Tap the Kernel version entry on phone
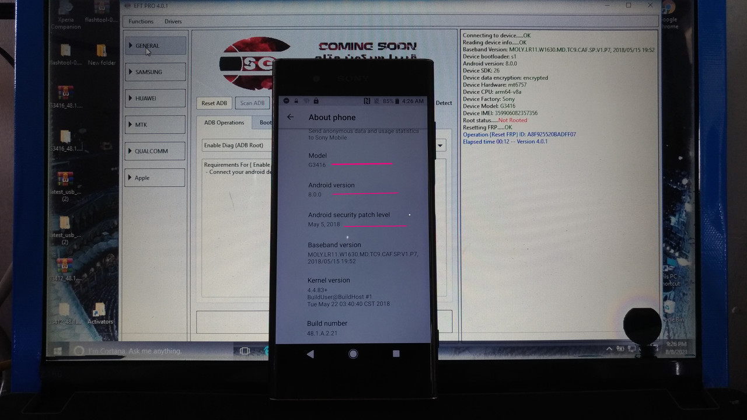747x420 pixels. pos(354,292)
